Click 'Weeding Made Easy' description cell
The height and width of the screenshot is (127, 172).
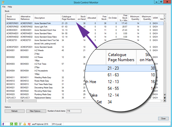pos(43,77)
